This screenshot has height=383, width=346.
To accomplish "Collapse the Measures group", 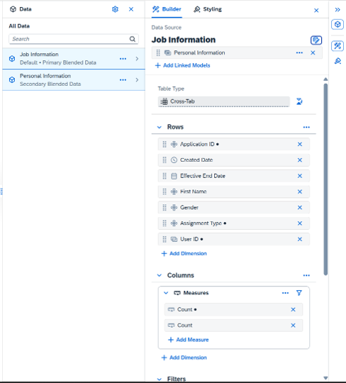I will (166, 293).
